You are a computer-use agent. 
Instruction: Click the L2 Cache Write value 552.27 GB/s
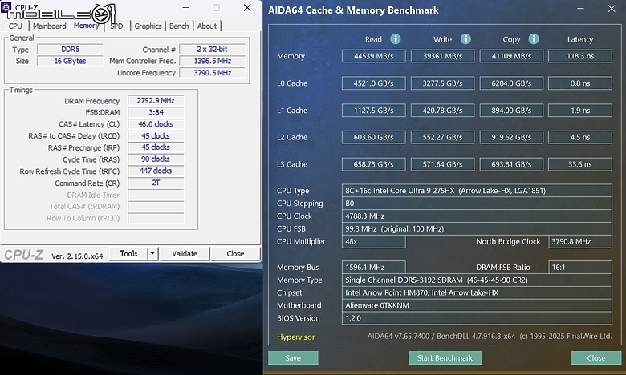click(x=443, y=137)
